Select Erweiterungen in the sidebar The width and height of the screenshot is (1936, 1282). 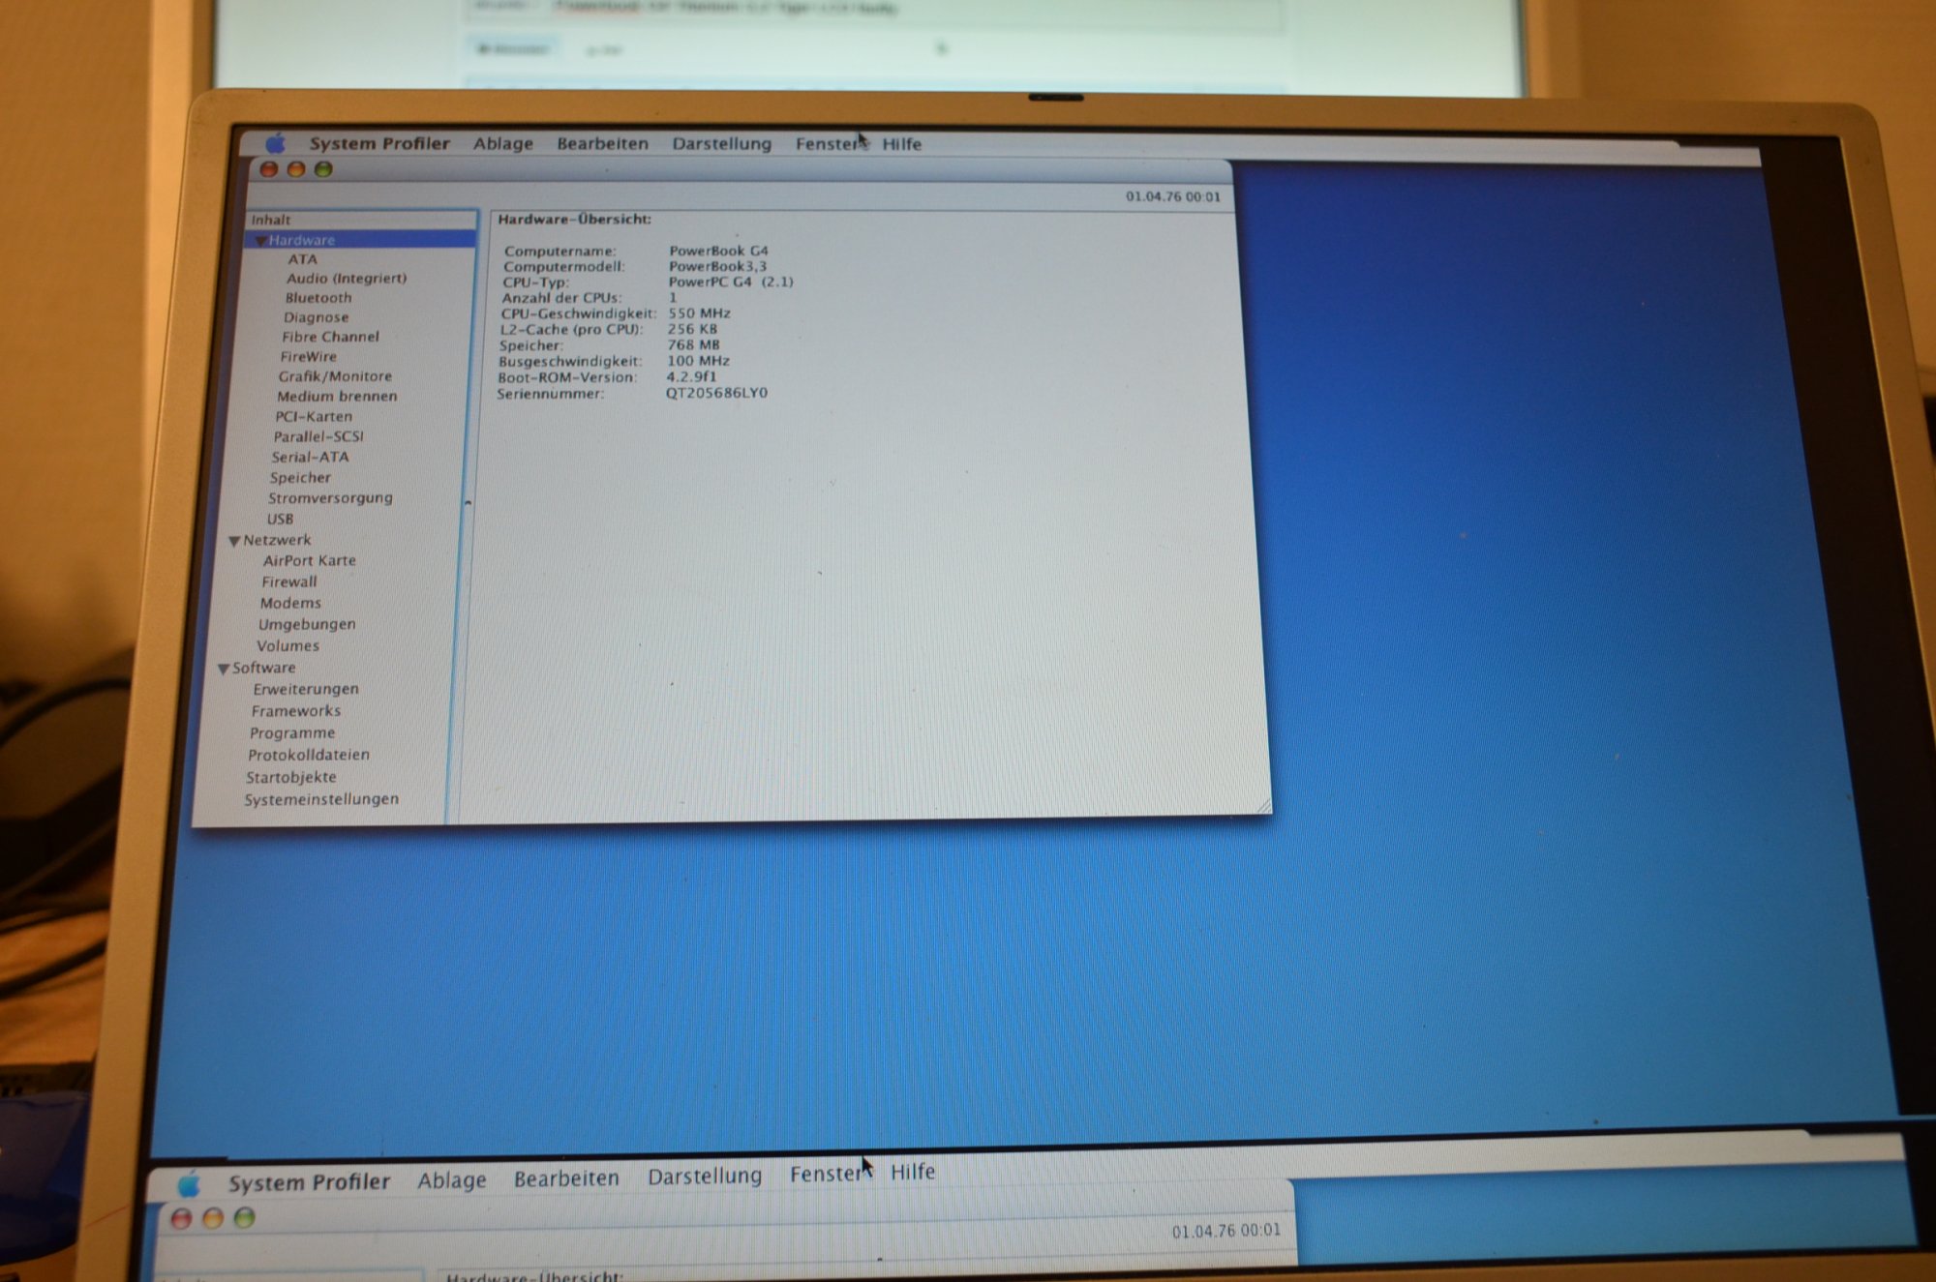(306, 690)
